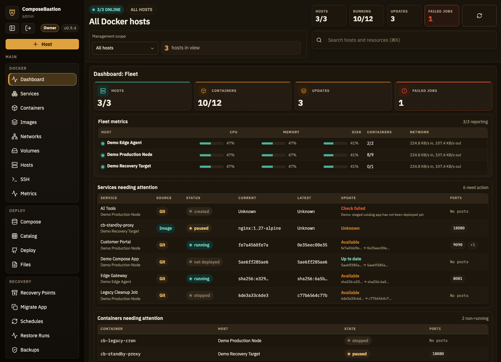Click the Metrics pulse icon in sidebar
501x362 pixels.
[x=15, y=194]
